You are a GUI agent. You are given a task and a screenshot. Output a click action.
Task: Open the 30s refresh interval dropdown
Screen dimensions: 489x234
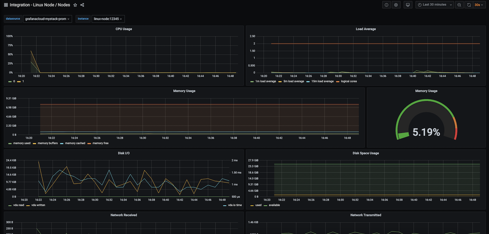479,5
